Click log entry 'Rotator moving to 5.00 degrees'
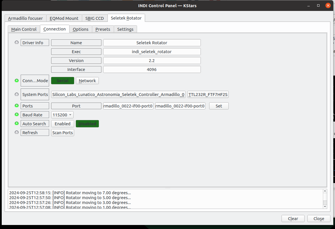Image resolution: width=335 pixels, height=229 pixels. point(70,198)
